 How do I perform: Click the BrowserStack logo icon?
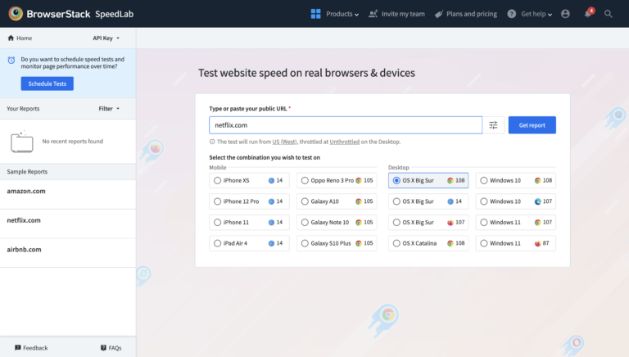(x=16, y=14)
